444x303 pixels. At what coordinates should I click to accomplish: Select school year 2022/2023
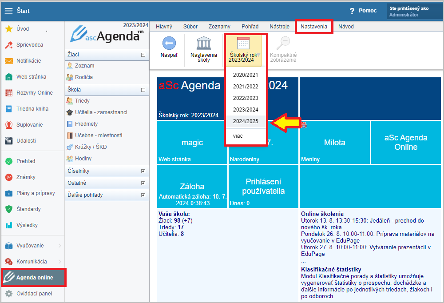point(246,98)
